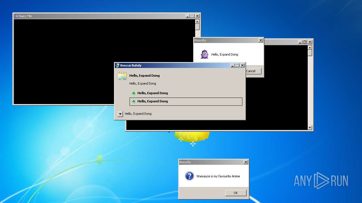
Task: Click the Succ Me scrollbar up arrow
Action: tap(197, 22)
